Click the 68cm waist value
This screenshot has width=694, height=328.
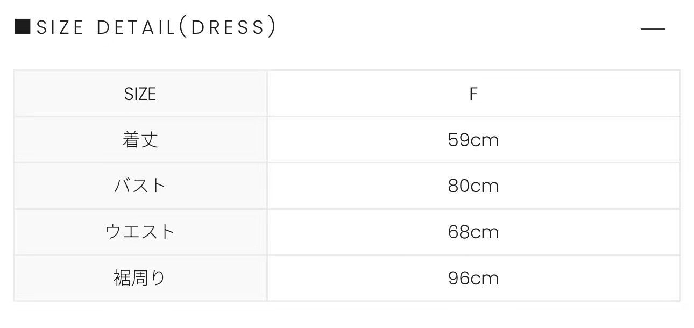[x=473, y=232]
